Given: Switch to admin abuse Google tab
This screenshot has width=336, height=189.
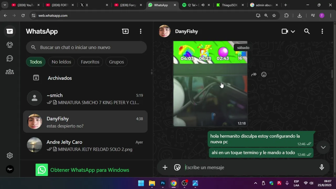Looking at the screenshot, I should click(x=264, y=5).
